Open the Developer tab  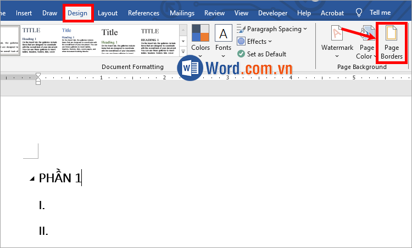click(x=272, y=13)
